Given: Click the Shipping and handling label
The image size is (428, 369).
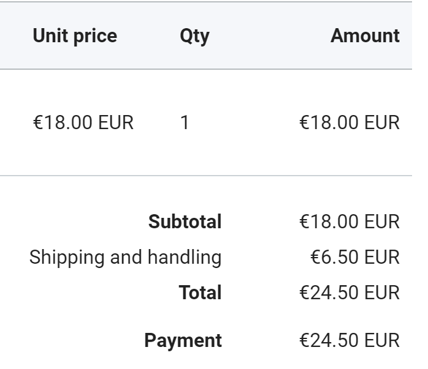Looking at the screenshot, I should [125, 257].
